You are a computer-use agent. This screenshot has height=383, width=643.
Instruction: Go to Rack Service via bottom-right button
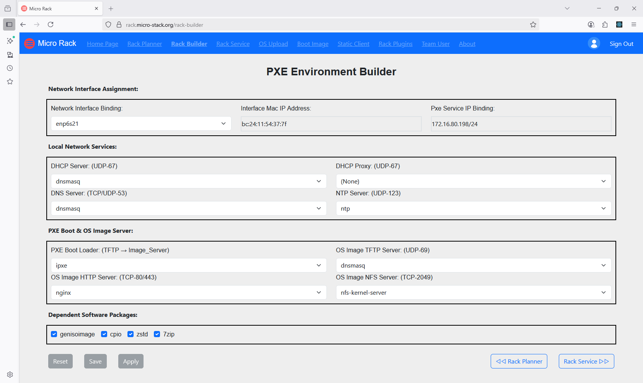pyautogui.click(x=586, y=361)
